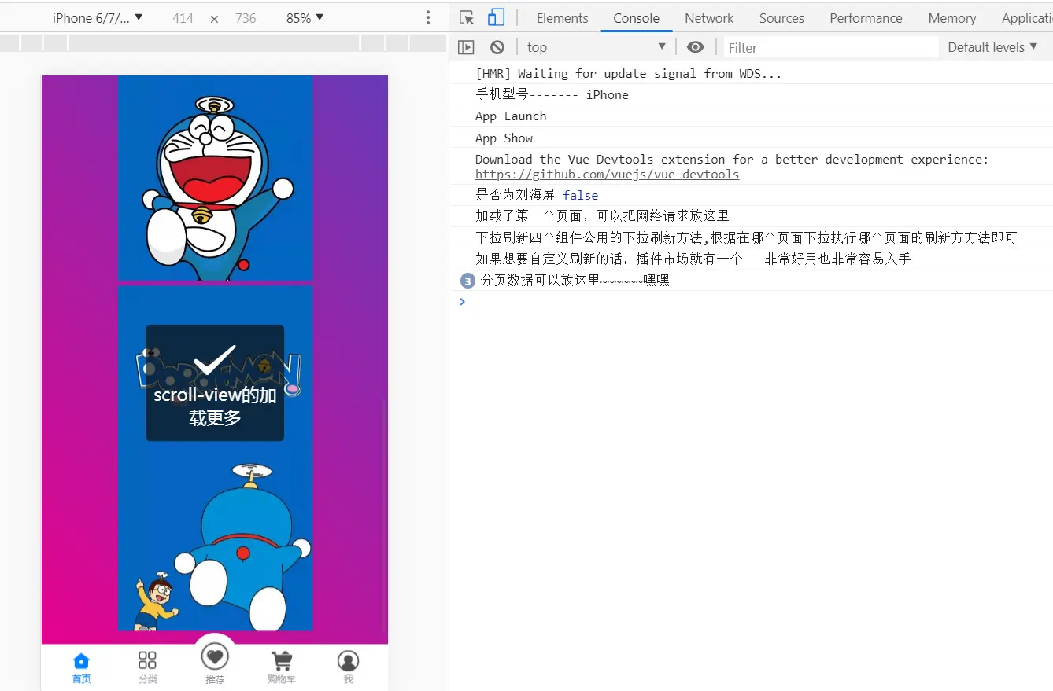Open the iPhone 6/7 device dropdown

(98, 17)
